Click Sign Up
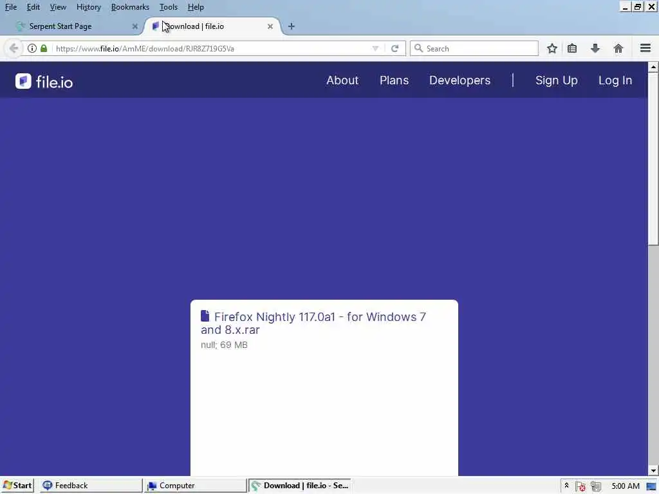 pyautogui.click(x=557, y=80)
